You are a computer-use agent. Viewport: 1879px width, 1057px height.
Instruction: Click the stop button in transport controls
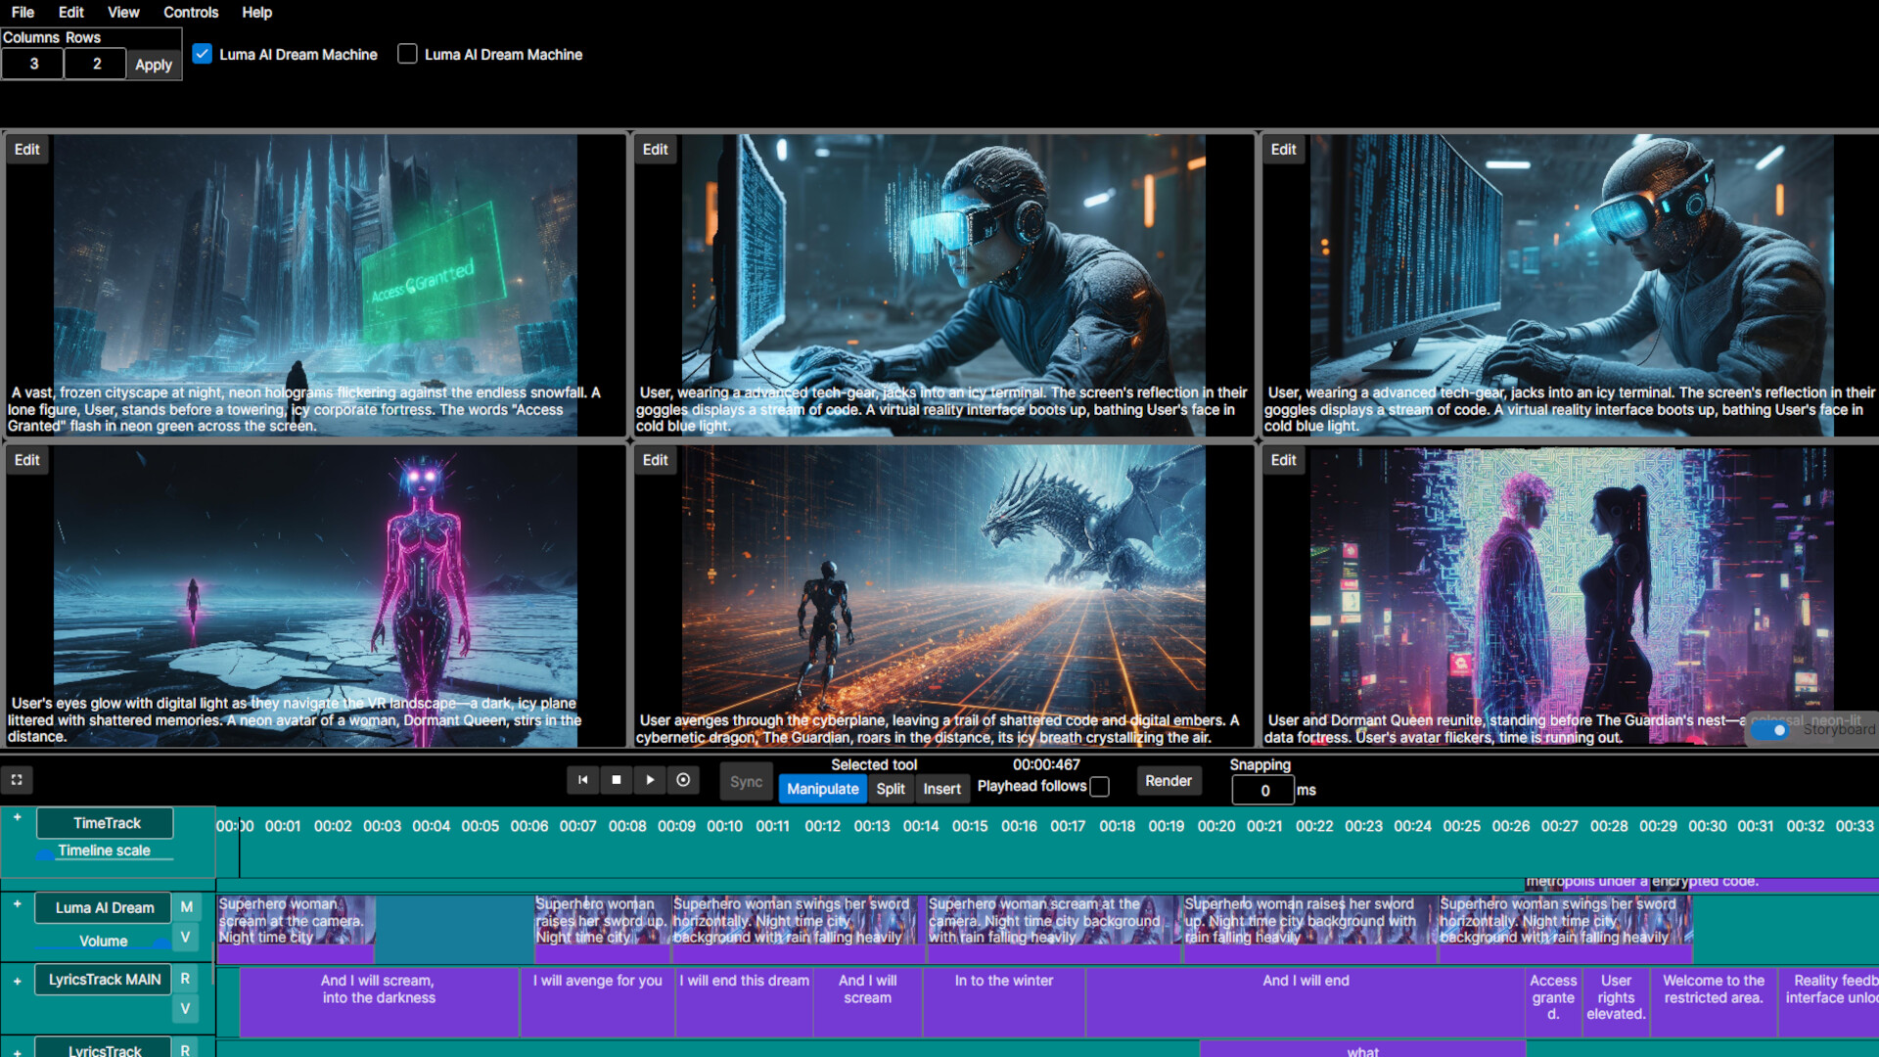(x=617, y=780)
